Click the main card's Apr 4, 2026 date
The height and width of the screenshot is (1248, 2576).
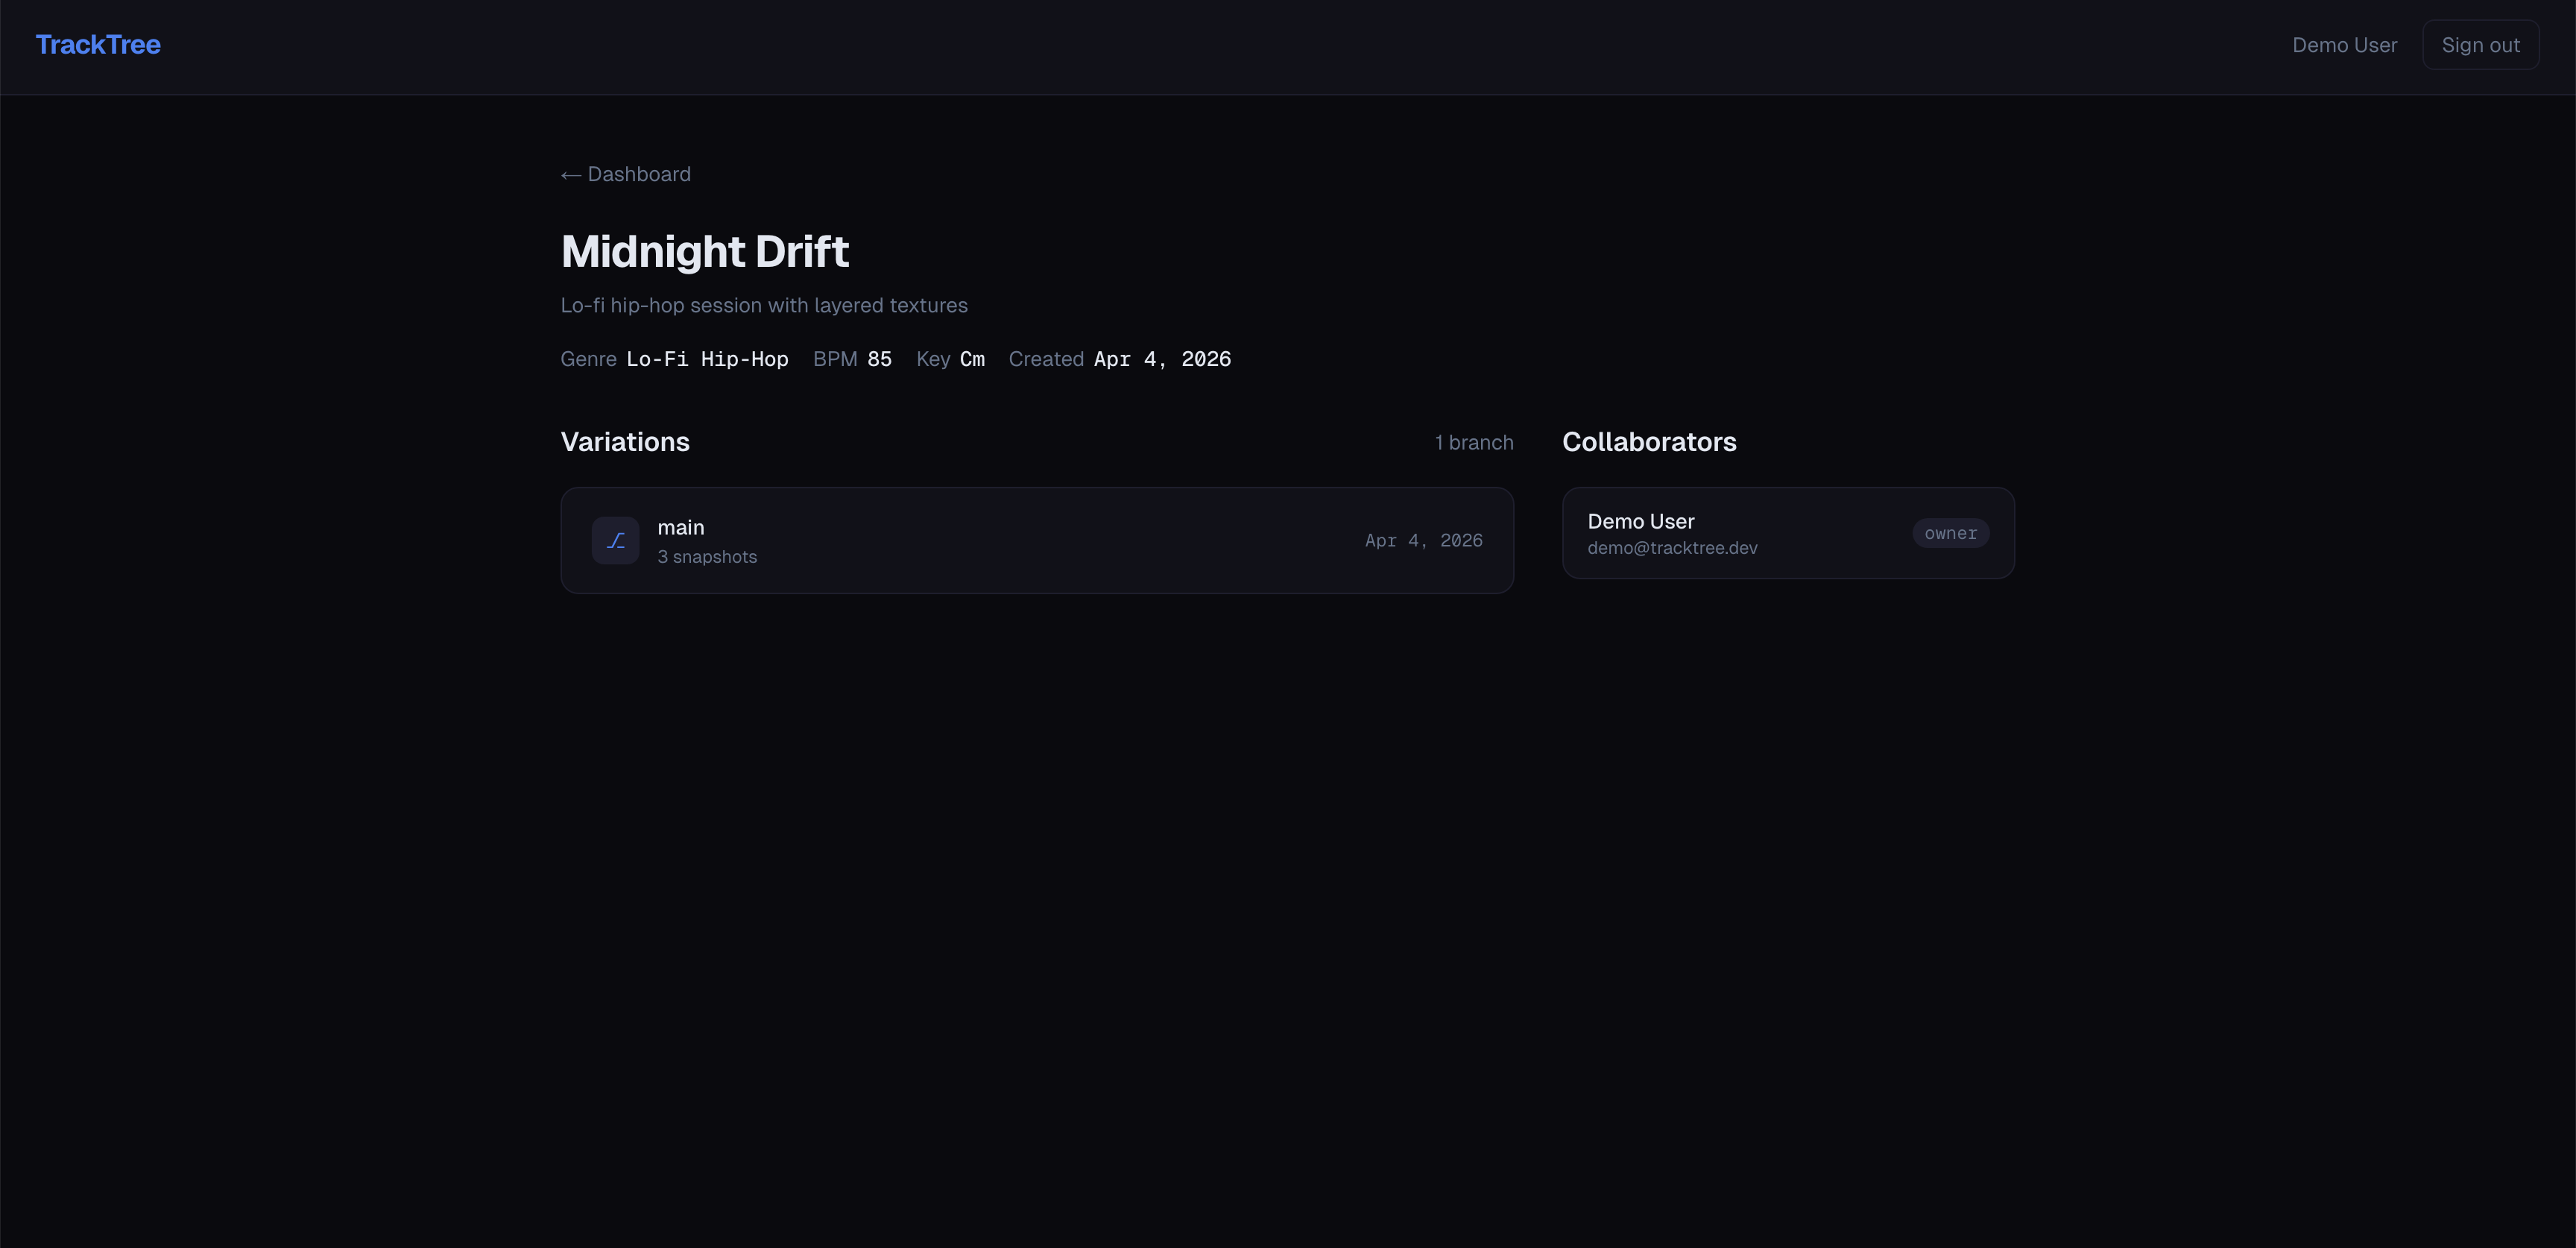pyautogui.click(x=1423, y=541)
